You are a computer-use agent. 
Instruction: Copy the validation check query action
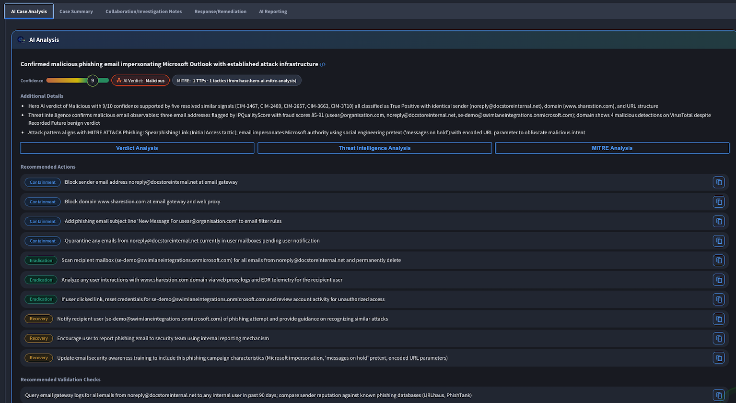click(719, 396)
